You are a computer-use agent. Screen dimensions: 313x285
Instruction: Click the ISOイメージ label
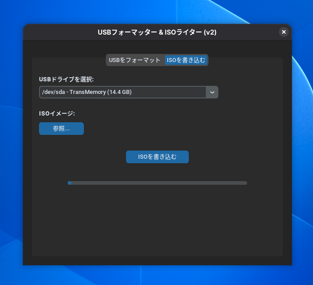tap(57, 113)
